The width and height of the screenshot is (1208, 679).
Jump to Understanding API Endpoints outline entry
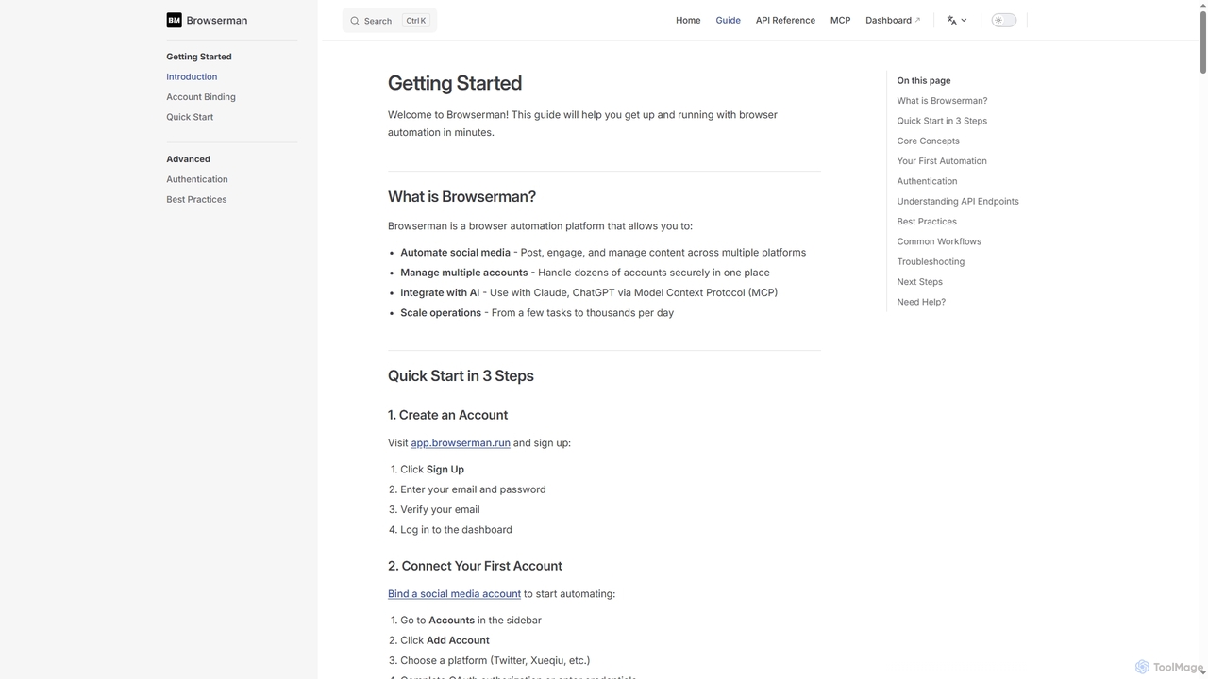tap(958, 201)
